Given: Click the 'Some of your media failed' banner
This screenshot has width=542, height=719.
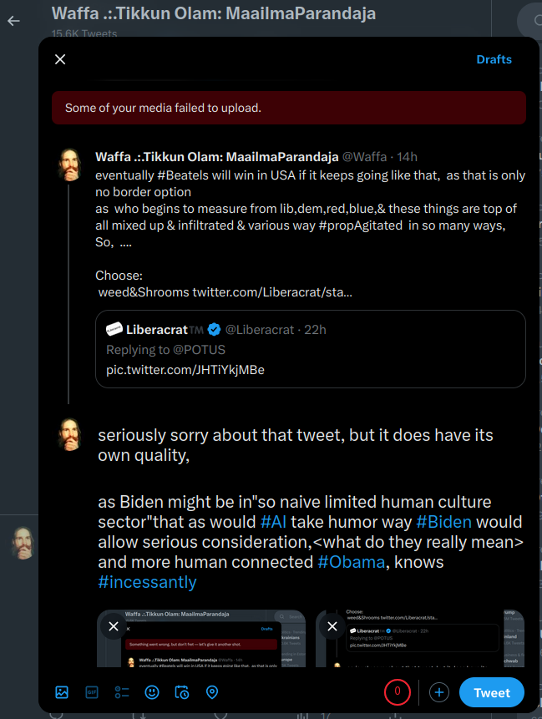Looking at the screenshot, I should click(x=288, y=108).
